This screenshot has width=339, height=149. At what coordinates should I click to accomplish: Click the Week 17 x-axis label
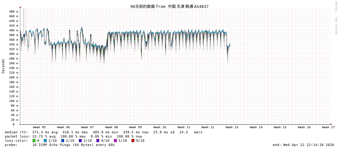click(x=328, y=127)
